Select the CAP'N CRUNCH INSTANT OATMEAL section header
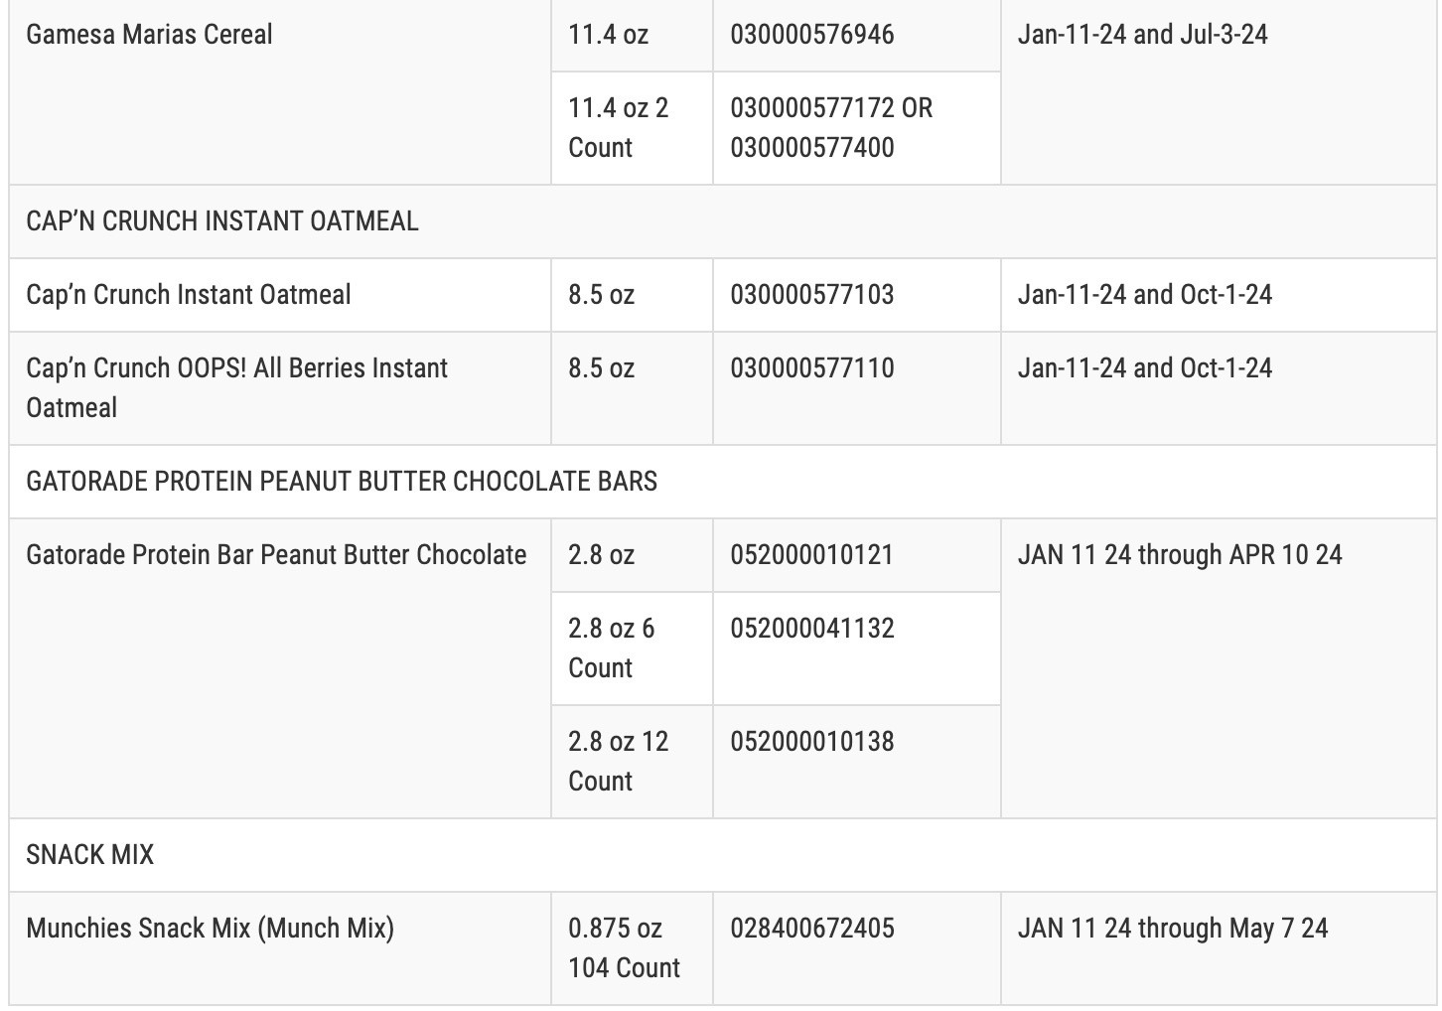 coord(222,221)
